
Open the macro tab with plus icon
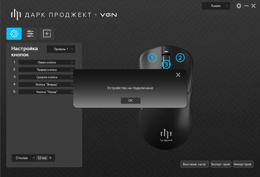(47, 34)
